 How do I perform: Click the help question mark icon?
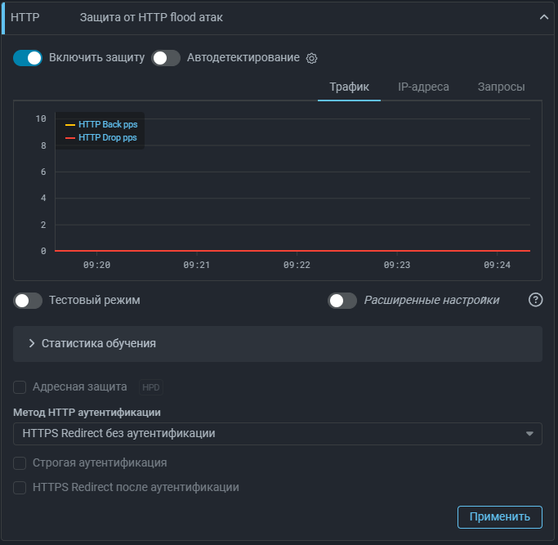[535, 300]
